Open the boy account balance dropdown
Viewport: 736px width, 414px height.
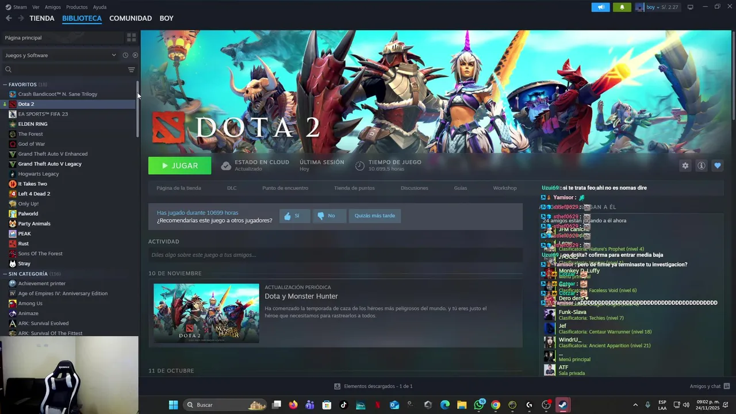[657, 7]
